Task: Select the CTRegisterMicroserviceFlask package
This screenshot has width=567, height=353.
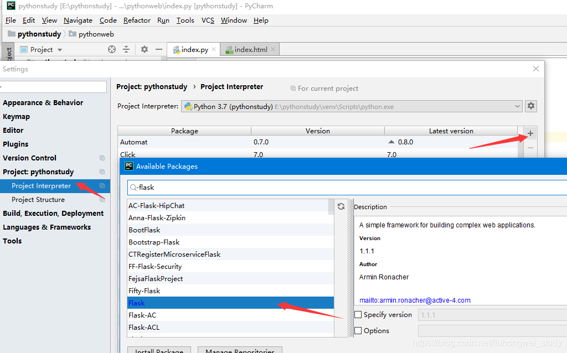Action: [x=230, y=255]
